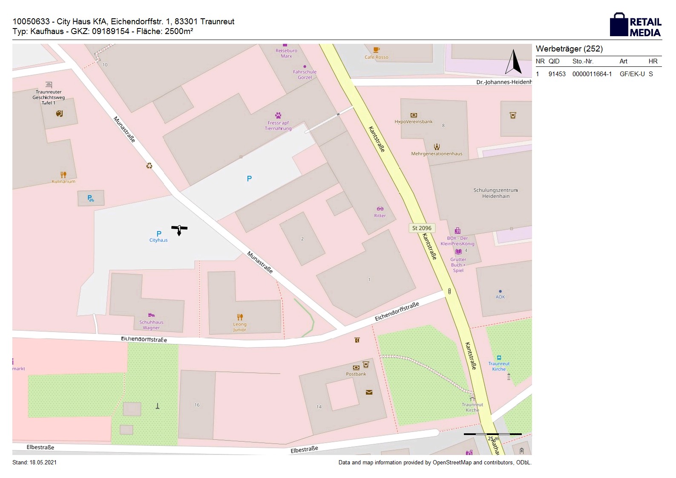676x478 pixels.
Task: Click the Cafe Rosso coffee cup icon
Action: (376, 50)
